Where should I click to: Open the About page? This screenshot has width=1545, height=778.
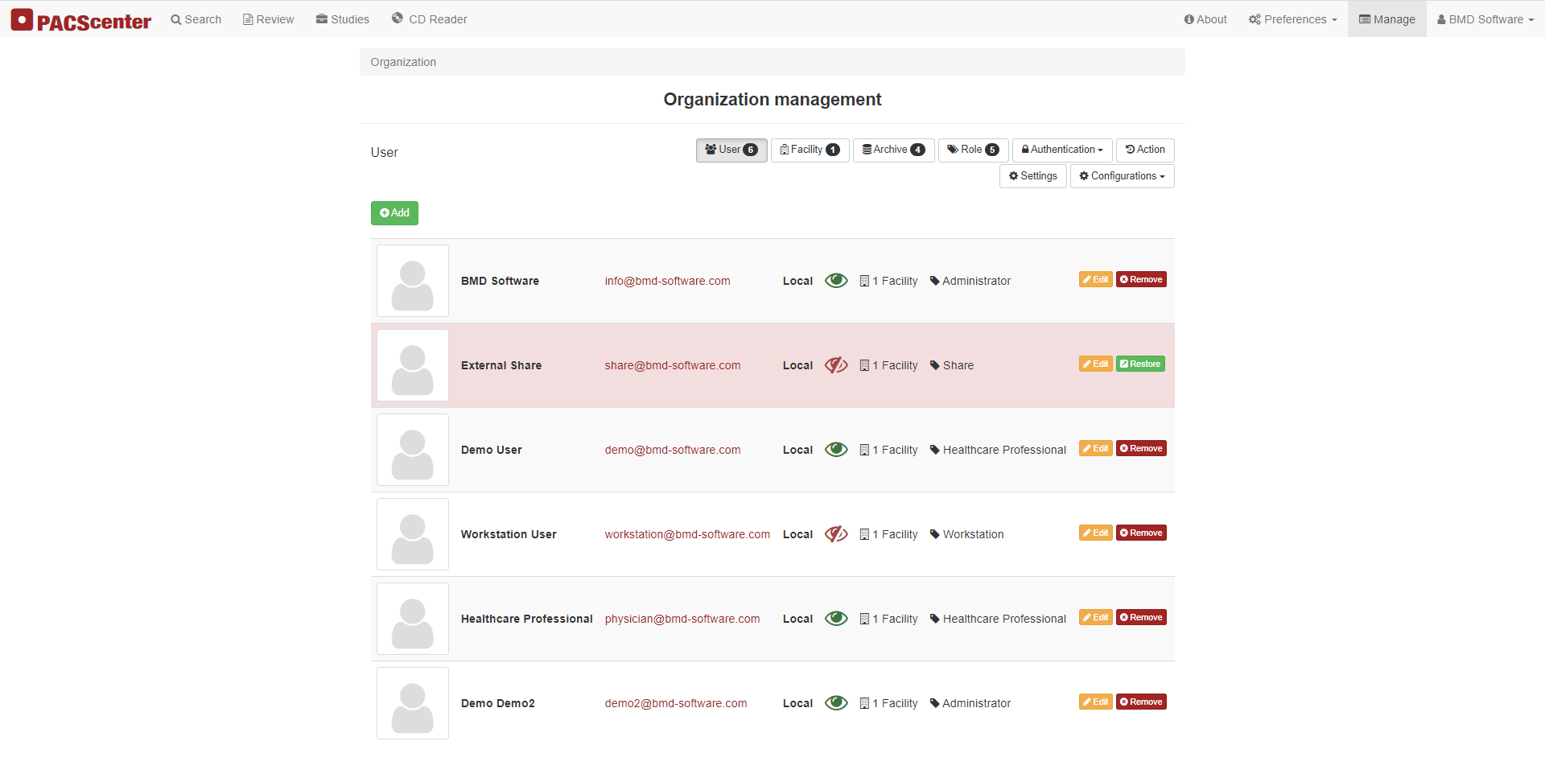pyautogui.click(x=1205, y=19)
